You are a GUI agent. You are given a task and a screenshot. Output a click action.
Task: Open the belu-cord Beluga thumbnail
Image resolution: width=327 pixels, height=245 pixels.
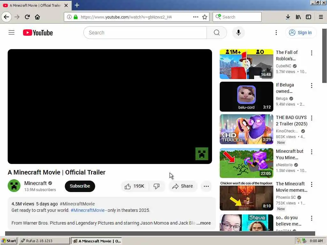pyautogui.click(x=246, y=97)
